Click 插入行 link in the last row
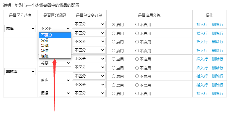 (x=202, y=93)
